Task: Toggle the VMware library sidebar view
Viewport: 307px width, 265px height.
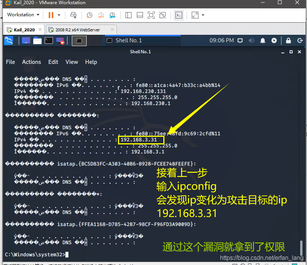Action: (x=129, y=15)
